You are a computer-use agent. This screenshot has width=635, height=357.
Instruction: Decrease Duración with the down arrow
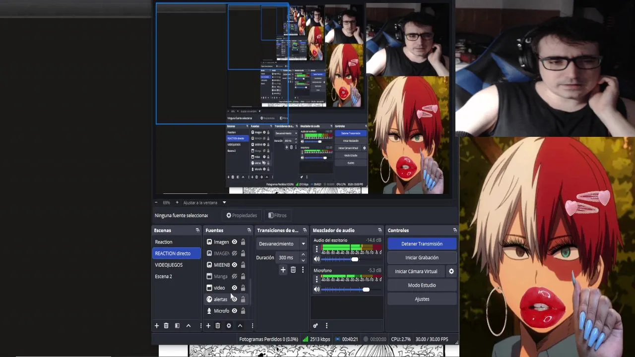coord(303,260)
